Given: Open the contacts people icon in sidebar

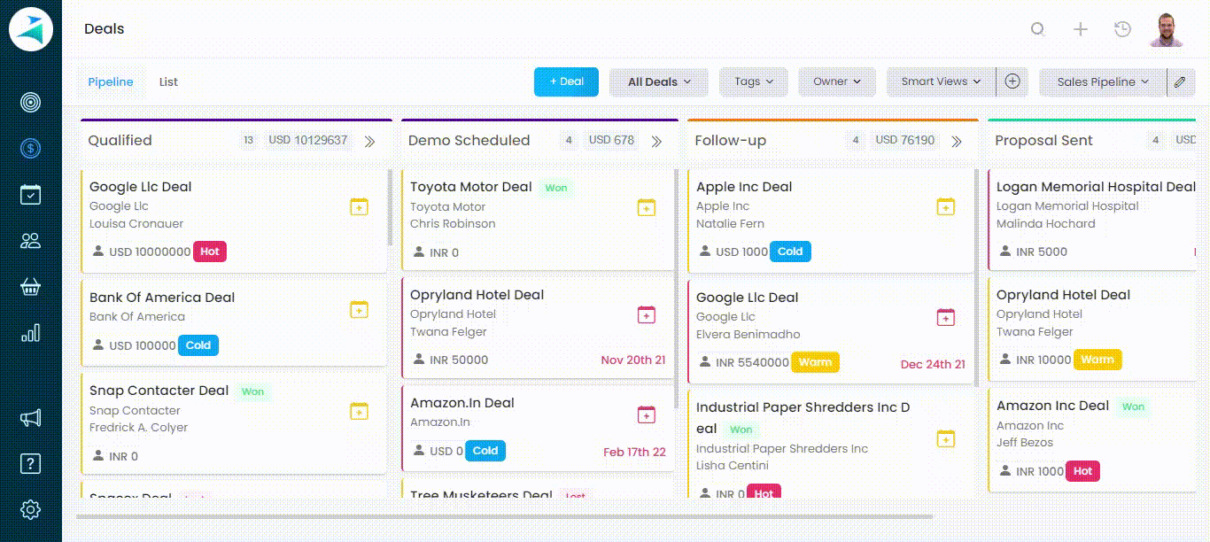Looking at the screenshot, I should point(31,240).
